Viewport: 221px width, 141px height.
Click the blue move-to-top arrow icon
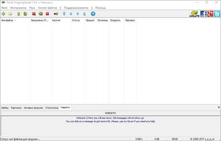pos(64,14)
